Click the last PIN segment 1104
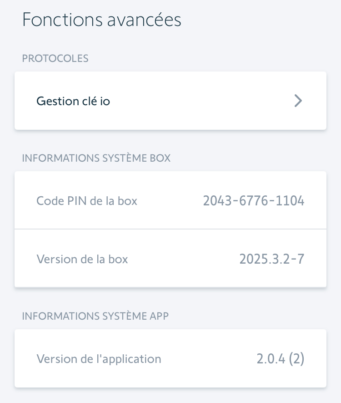This screenshot has height=403, width=341. point(291,201)
